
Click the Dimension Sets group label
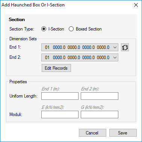point(23,39)
